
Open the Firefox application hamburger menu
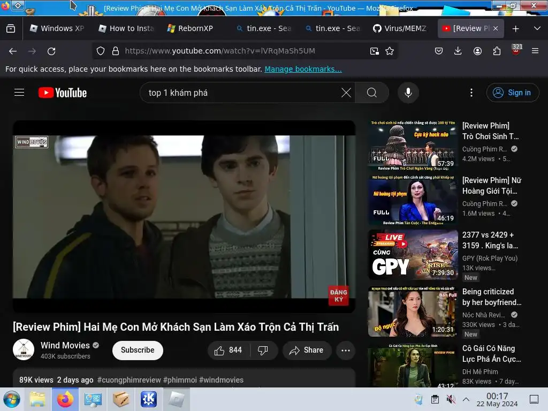535,51
